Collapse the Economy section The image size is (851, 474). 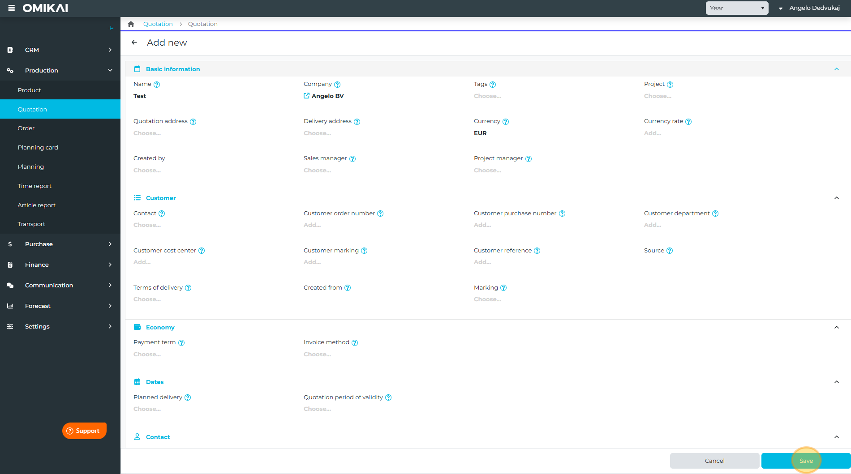point(836,327)
